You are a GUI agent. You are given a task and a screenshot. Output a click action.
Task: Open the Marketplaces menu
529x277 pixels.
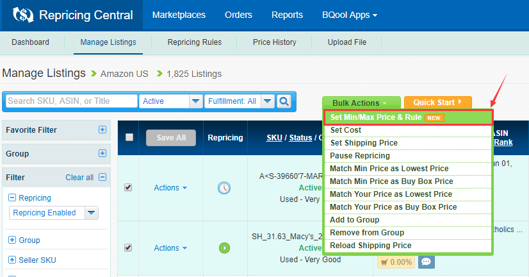point(179,15)
